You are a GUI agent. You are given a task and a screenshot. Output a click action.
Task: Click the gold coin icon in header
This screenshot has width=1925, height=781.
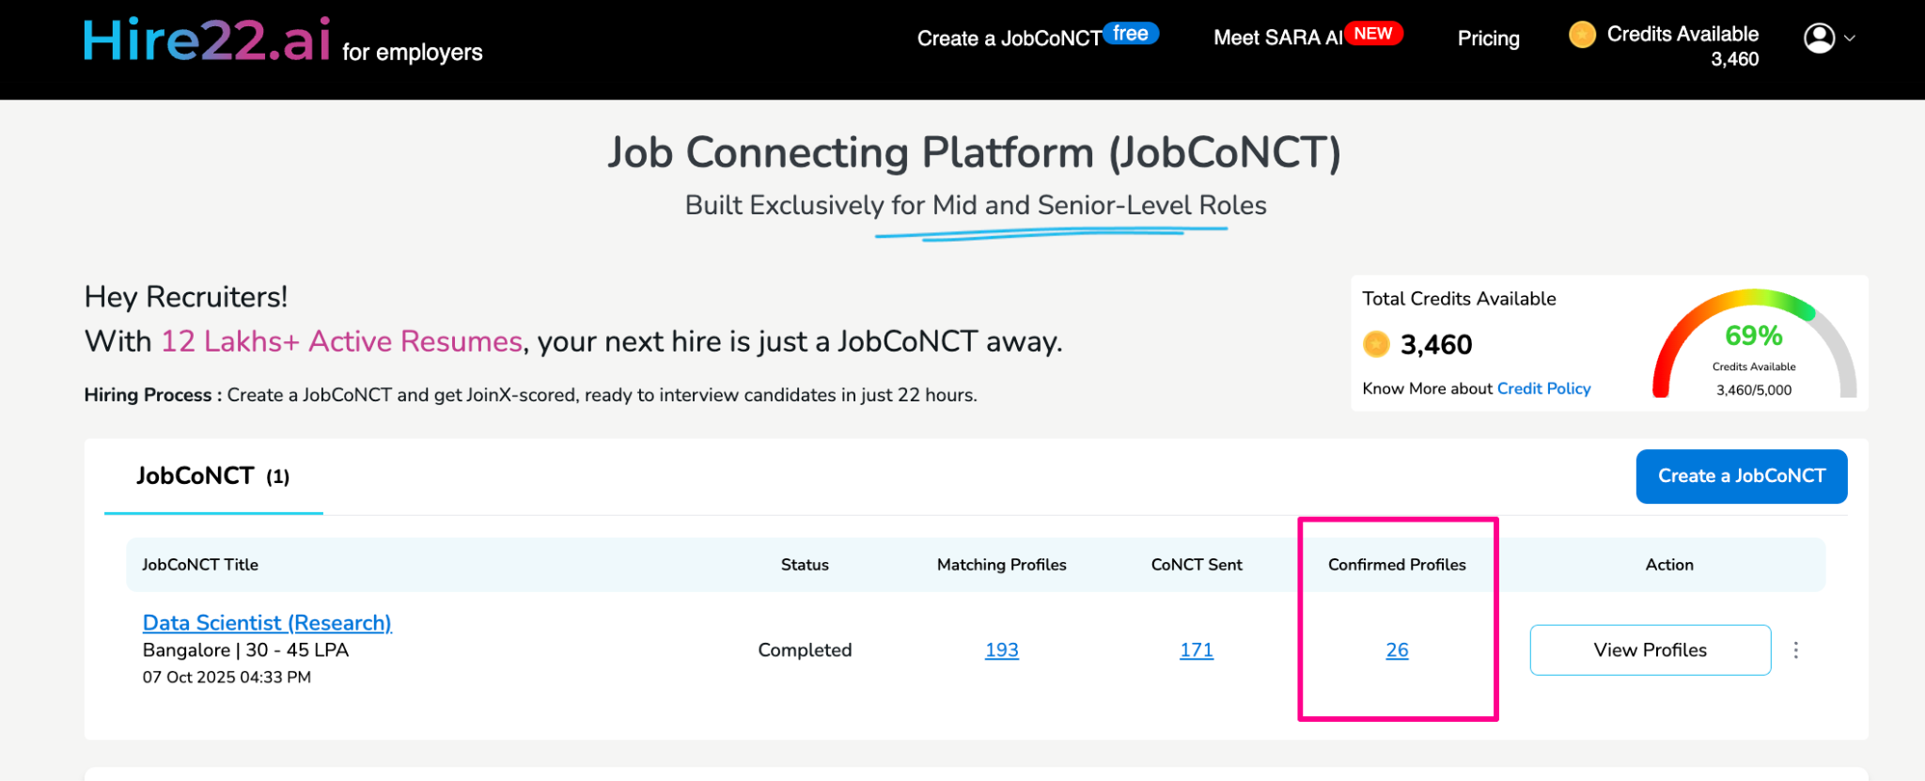pos(1582,35)
